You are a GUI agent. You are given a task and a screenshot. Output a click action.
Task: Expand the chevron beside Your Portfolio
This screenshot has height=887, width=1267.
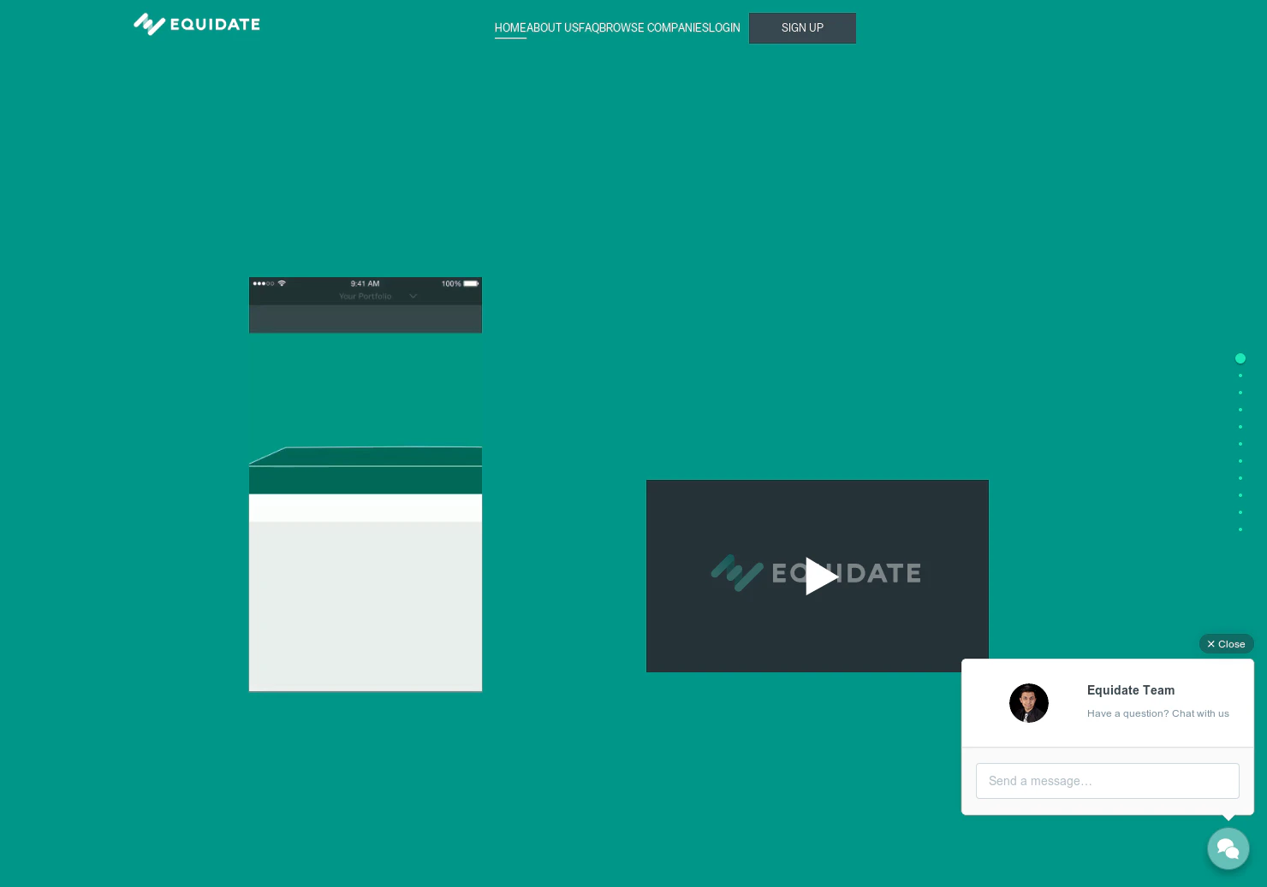click(413, 295)
